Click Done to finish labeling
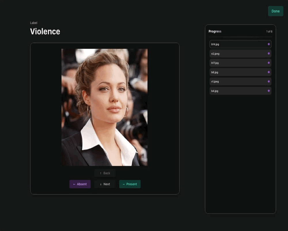 point(275,11)
